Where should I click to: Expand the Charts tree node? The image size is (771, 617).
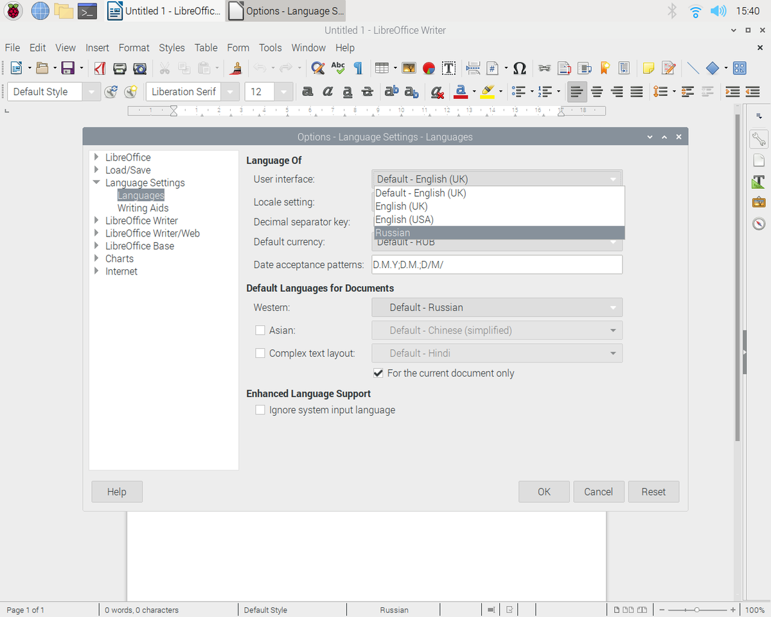[96, 258]
